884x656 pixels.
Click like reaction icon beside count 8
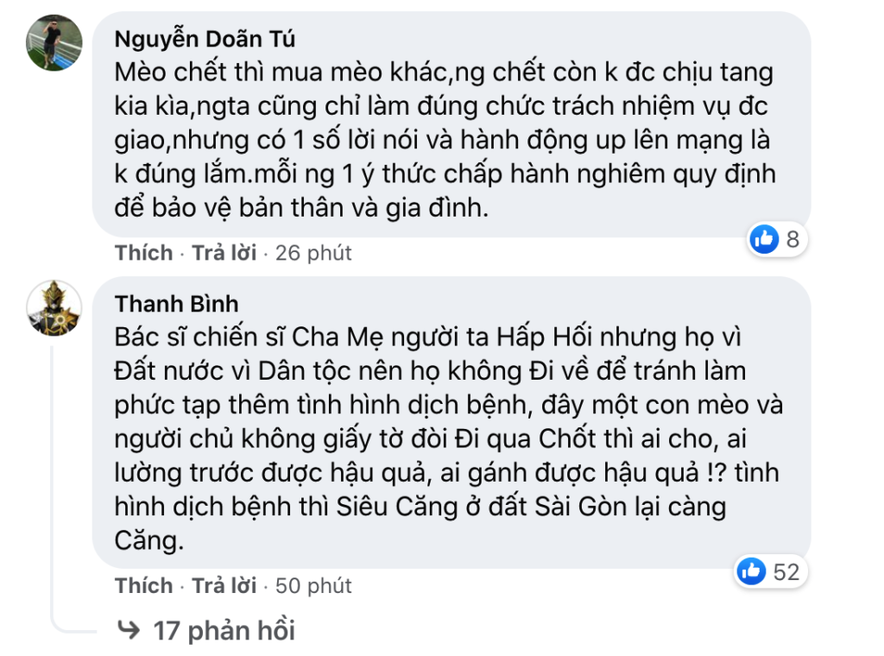click(765, 239)
